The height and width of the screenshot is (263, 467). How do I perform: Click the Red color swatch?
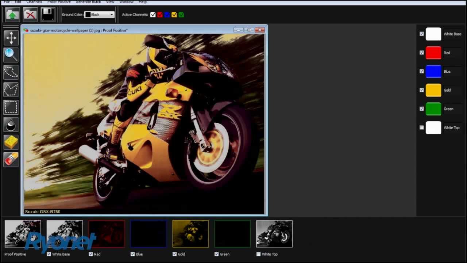coord(433,53)
